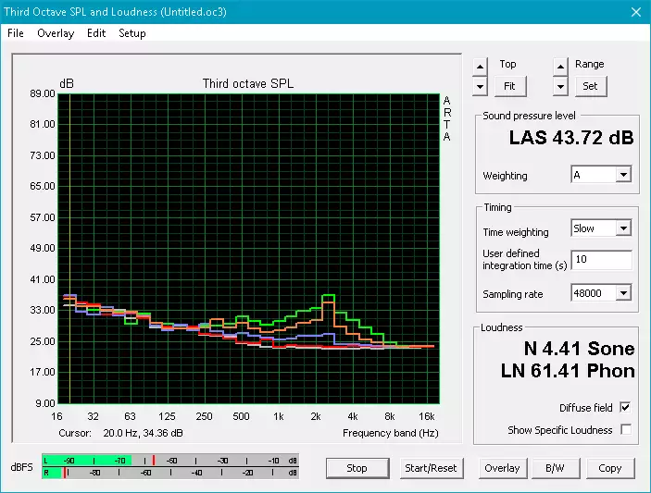Switch display with B/W button

pos(555,468)
